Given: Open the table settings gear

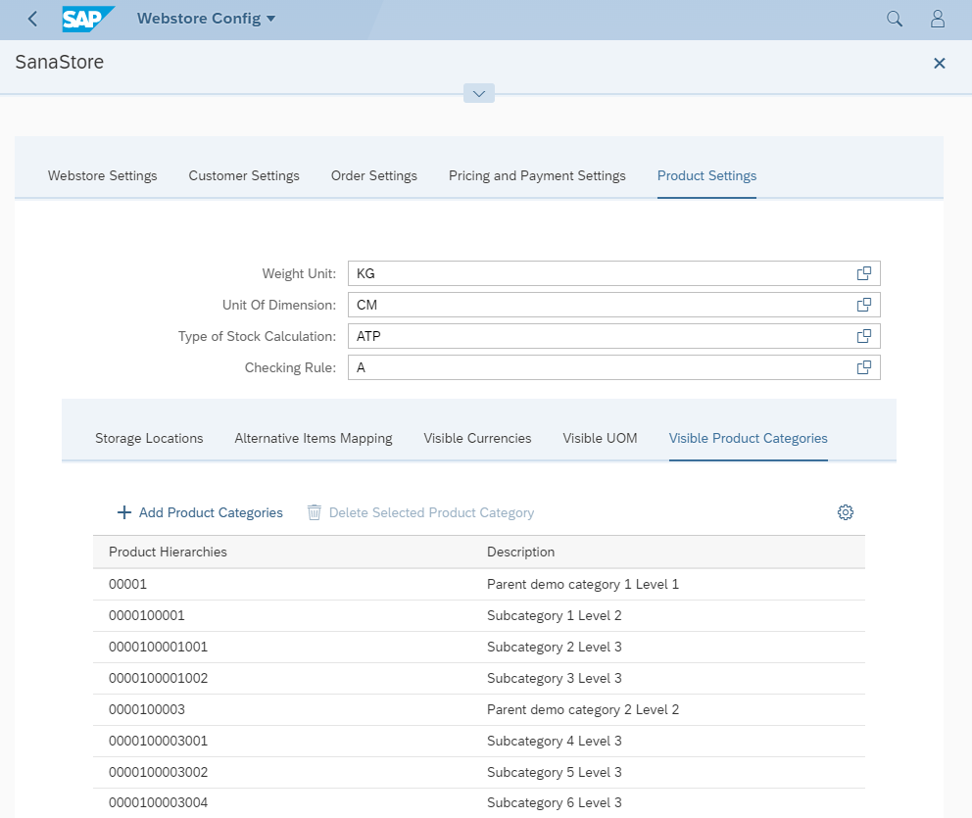Looking at the screenshot, I should coord(845,511).
